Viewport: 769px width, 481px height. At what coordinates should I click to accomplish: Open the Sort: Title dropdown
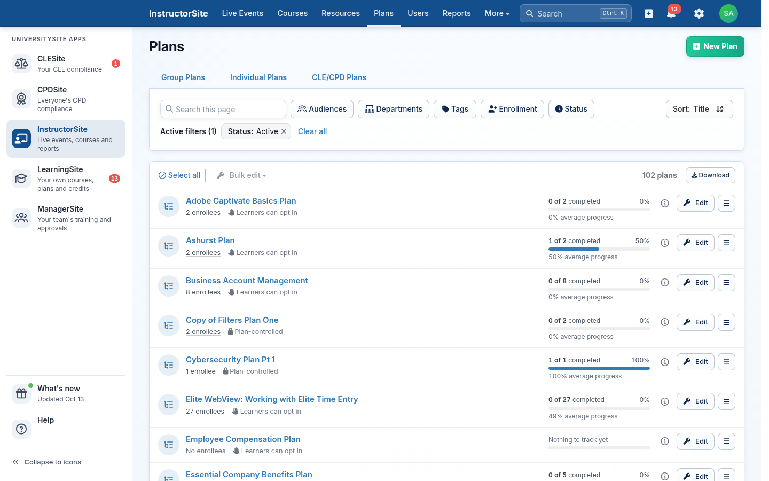(699, 109)
